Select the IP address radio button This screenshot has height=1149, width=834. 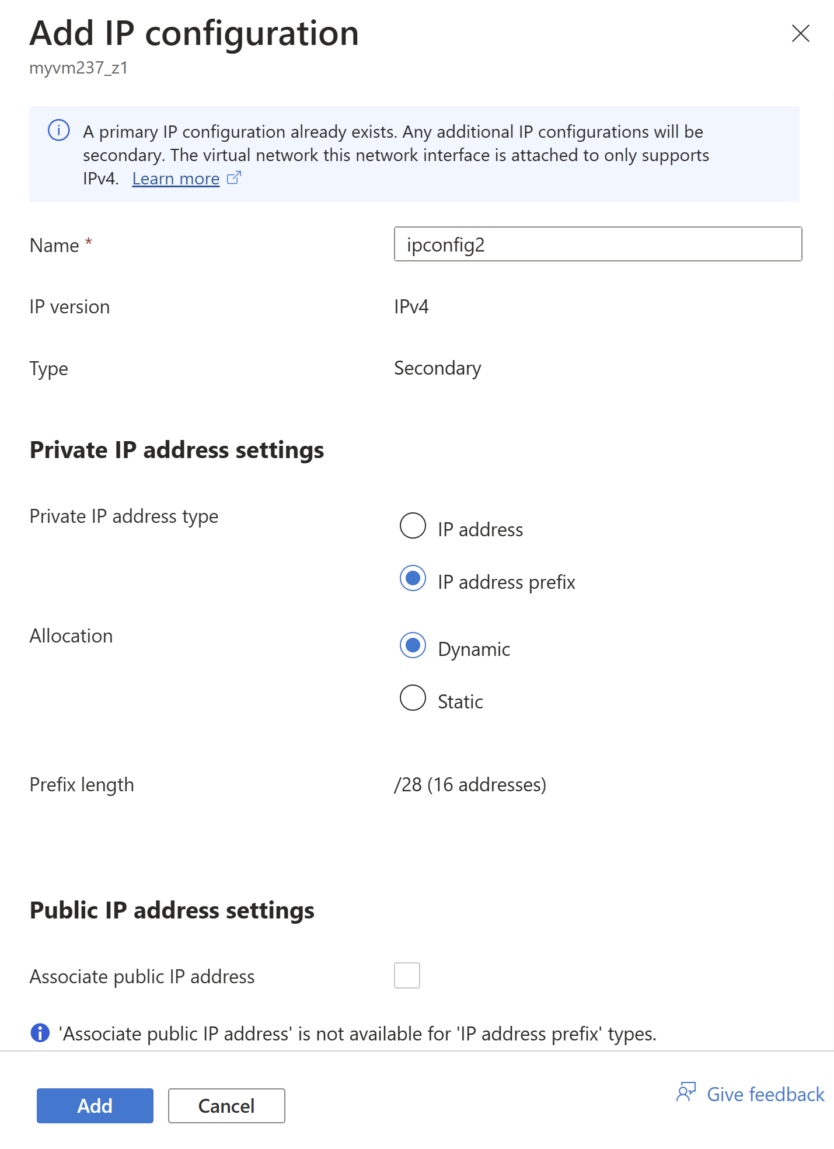point(413,526)
